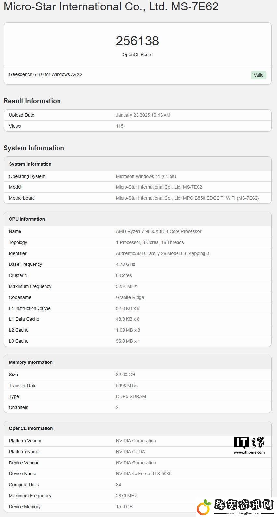277x517 pixels.
Task: Click the Device Vendor label
Action: point(24,463)
